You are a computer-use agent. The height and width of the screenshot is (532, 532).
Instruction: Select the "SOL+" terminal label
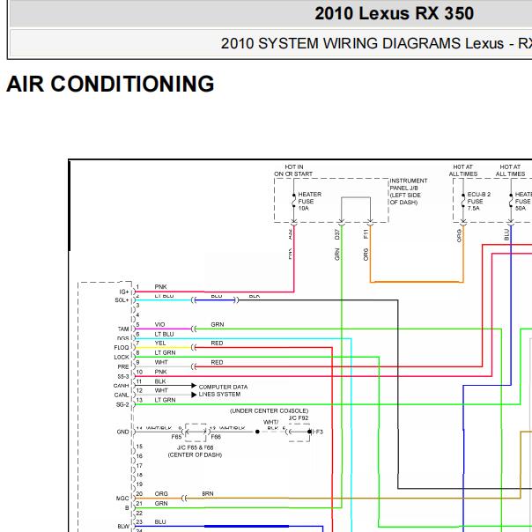coord(122,300)
